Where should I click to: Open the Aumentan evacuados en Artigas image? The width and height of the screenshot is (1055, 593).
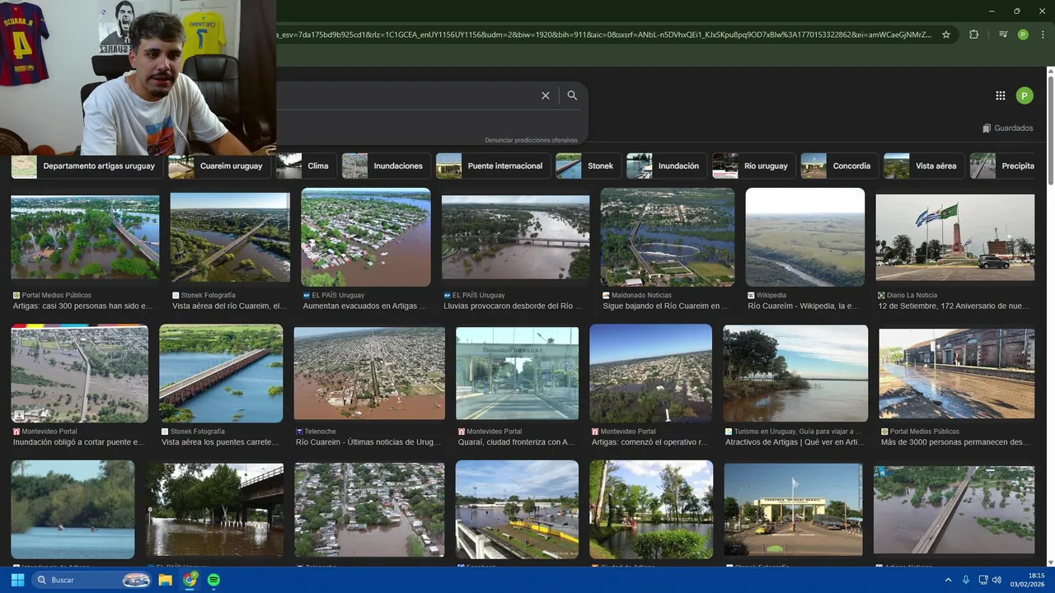click(x=366, y=237)
